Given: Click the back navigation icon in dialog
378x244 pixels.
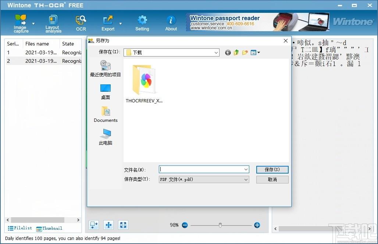Looking at the screenshot, I should (x=228, y=52).
